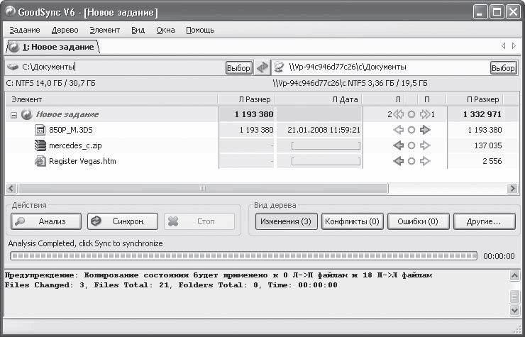Viewport: 525px width, 337px height.
Task: Open the Задание menu
Action: (x=24, y=30)
